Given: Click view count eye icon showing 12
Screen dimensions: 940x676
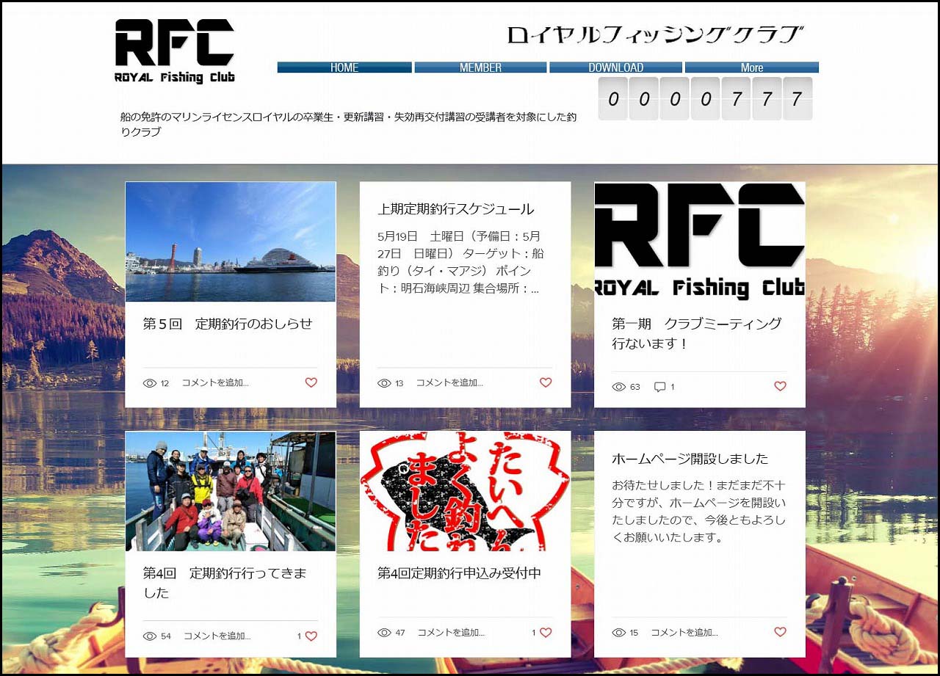Looking at the screenshot, I should [150, 383].
